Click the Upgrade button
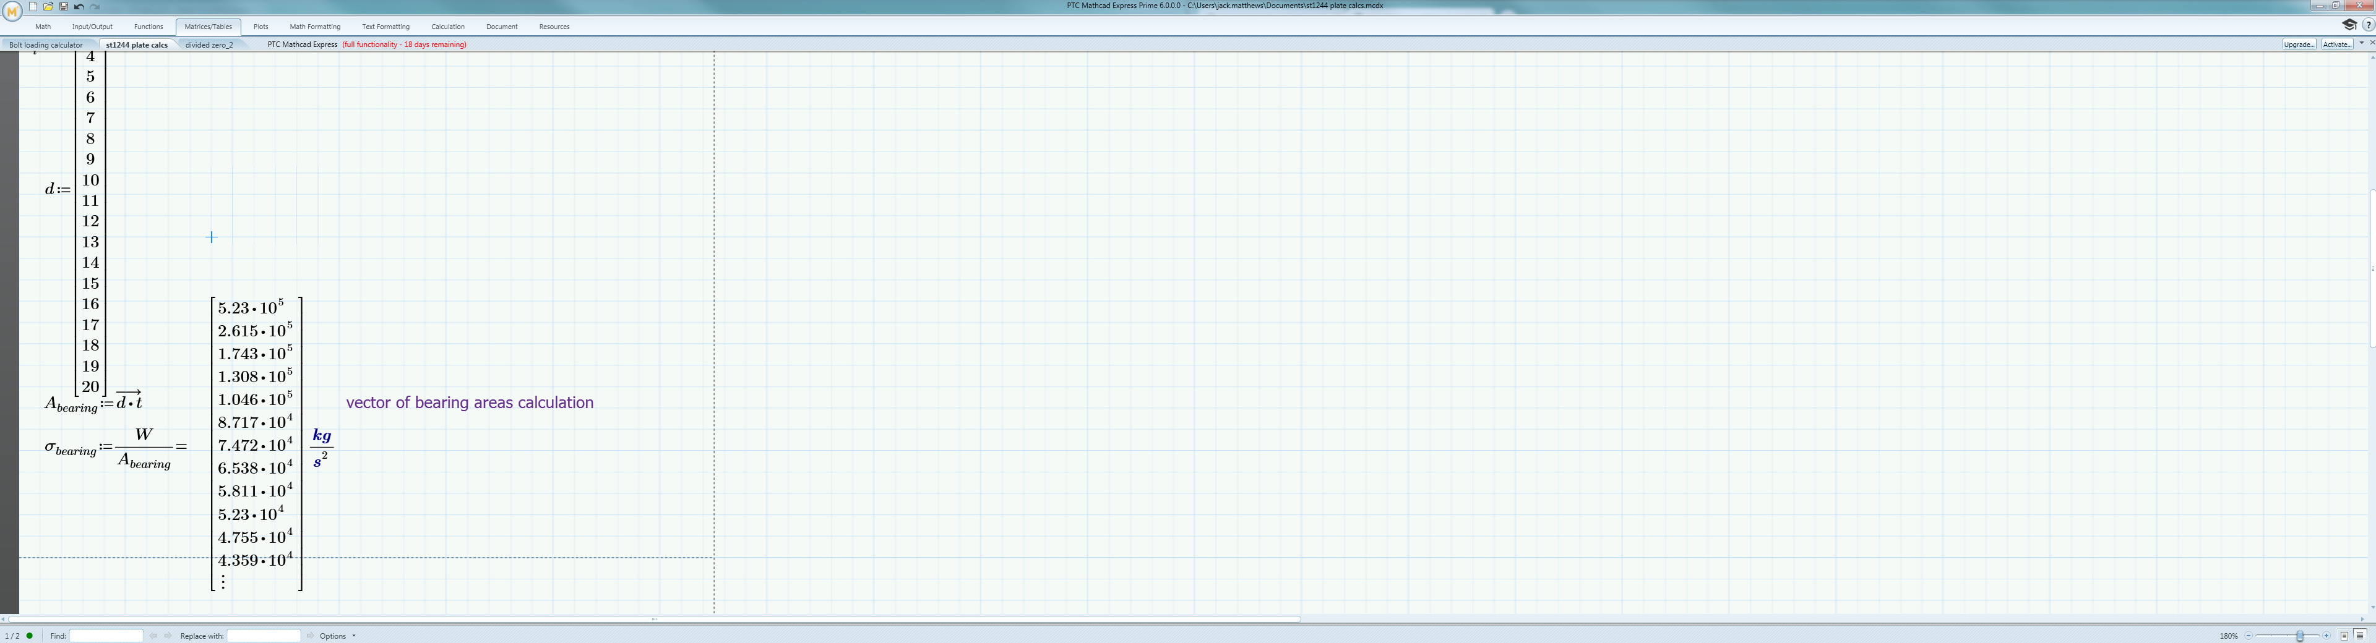Screen dimensions: 2376x643 [x=2299, y=45]
